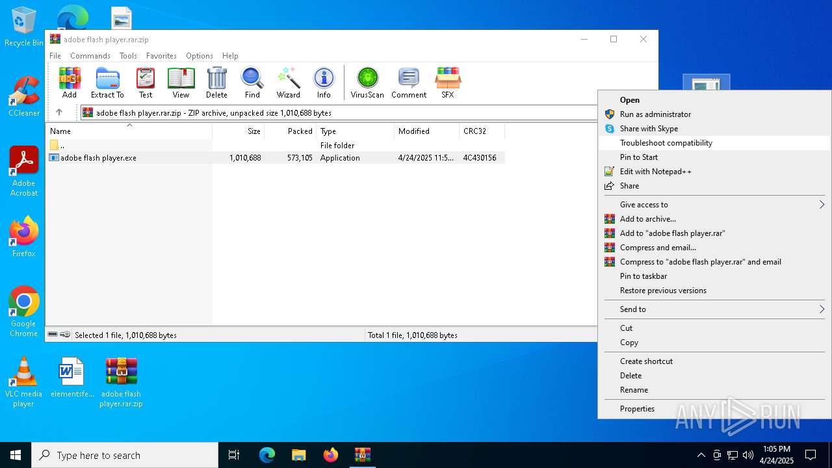This screenshot has height=468, width=832.
Task: Click the CCleaner desktop shortcut
Action: 23,96
